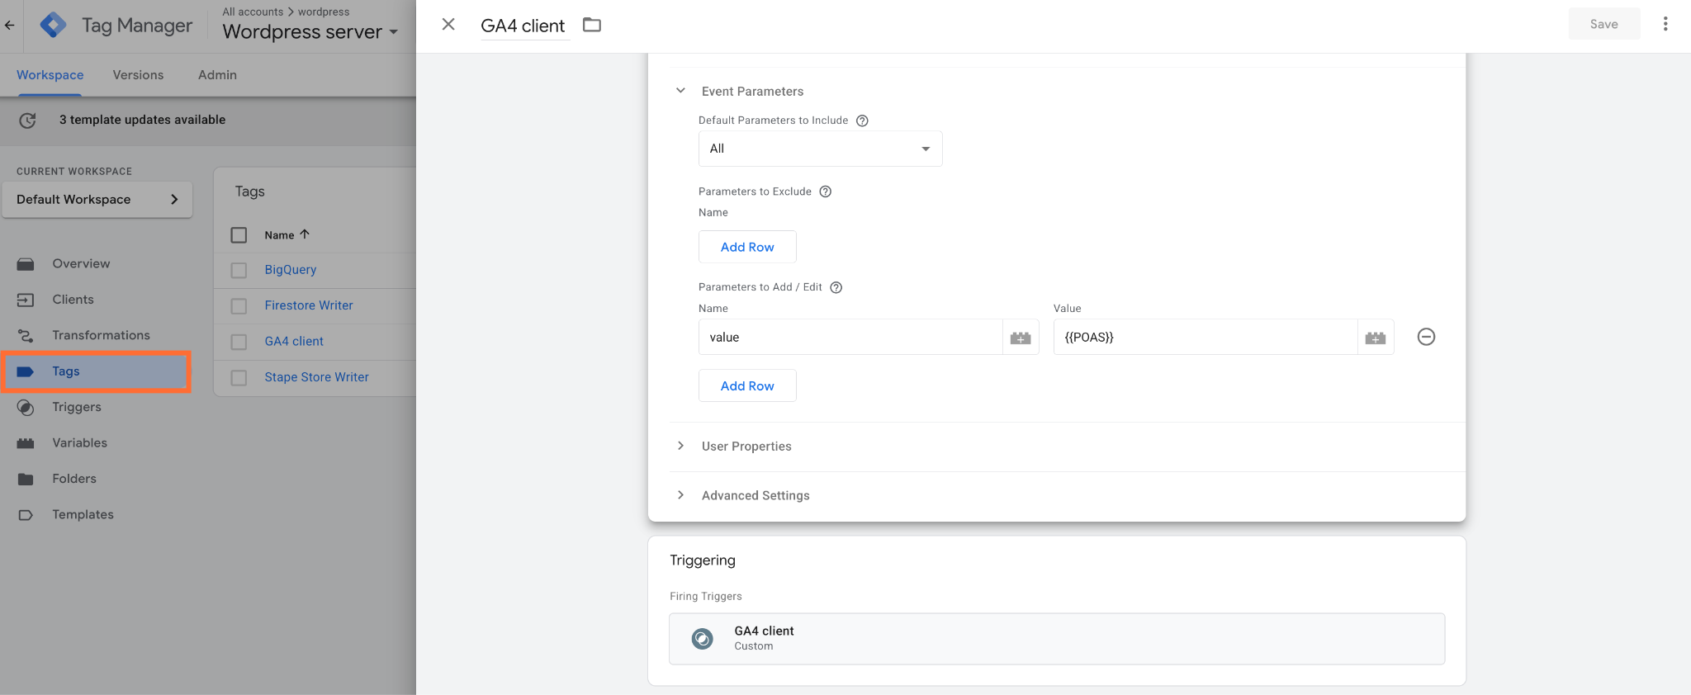Click the Transformations sidebar icon
This screenshot has width=1691, height=695.
pyautogui.click(x=26, y=336)
